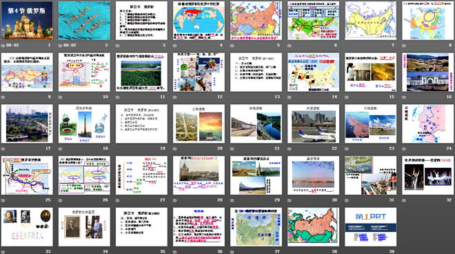Select slide 38 showing the Russia map
The height and width of the screenshot is (254, 455).
tap(314, 226)
